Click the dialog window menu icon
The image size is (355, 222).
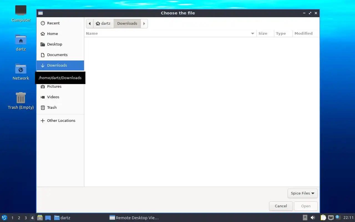40,13
